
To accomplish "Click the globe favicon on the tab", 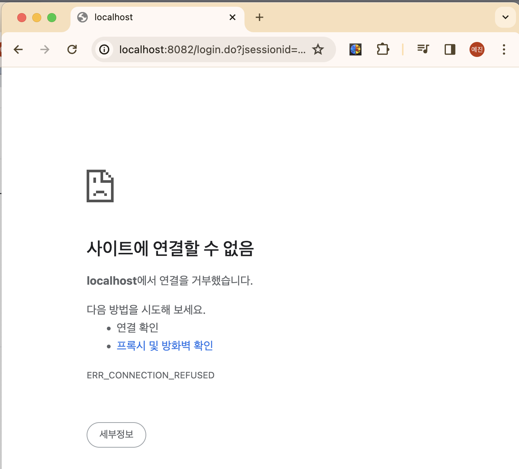I will [82, 17].
